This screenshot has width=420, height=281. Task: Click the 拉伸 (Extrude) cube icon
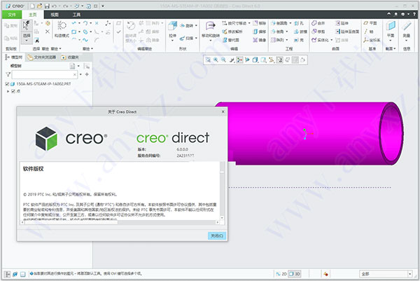pyautogui.click(x=172, y=27)
